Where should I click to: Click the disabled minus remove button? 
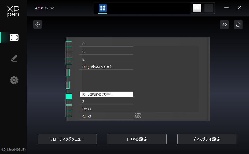point(209,8)
